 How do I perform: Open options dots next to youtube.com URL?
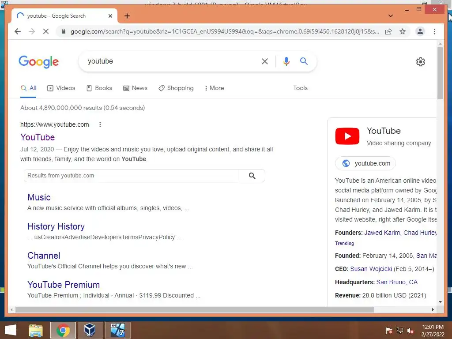[100, 124]
